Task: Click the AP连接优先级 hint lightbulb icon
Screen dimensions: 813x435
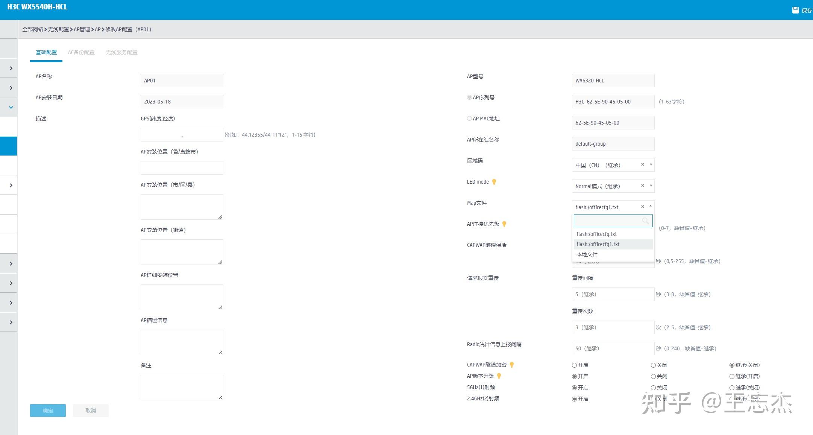Action: [x=504, y=224]
